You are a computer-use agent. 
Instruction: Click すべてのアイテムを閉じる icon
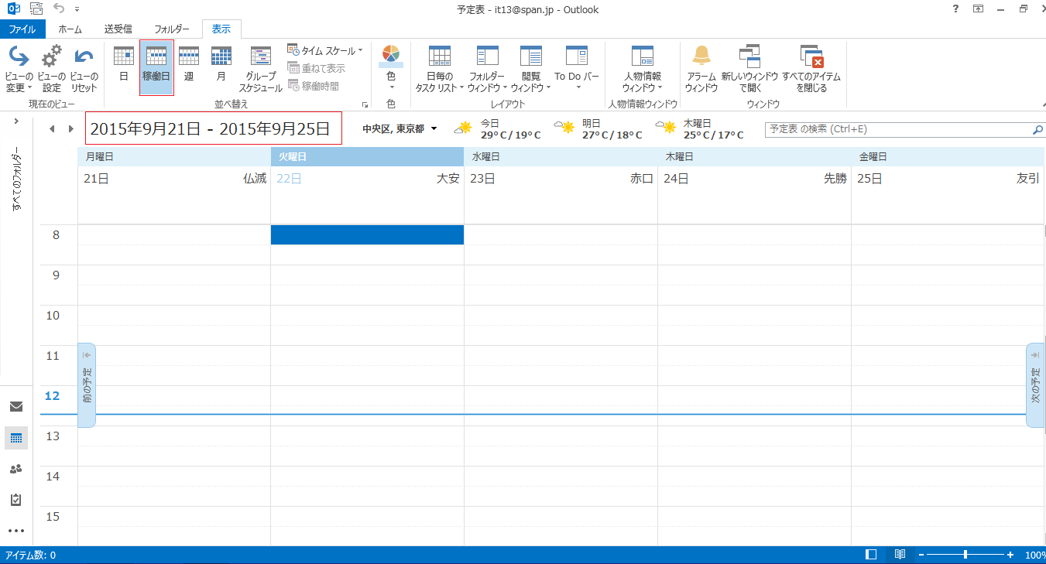(x=811, y=69)
